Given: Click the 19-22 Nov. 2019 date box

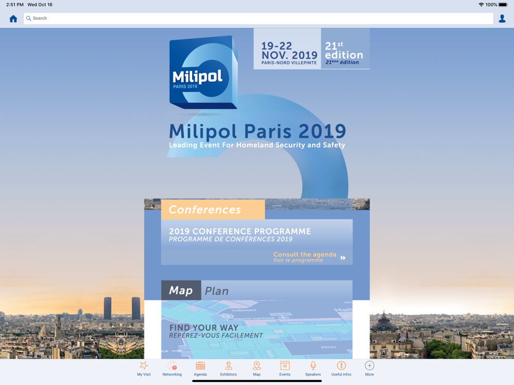Looking at the screenshot, I should [x=287, y=49].
